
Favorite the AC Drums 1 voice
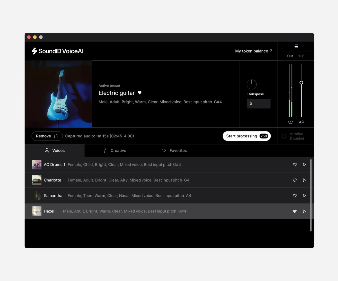pos(295,165)
